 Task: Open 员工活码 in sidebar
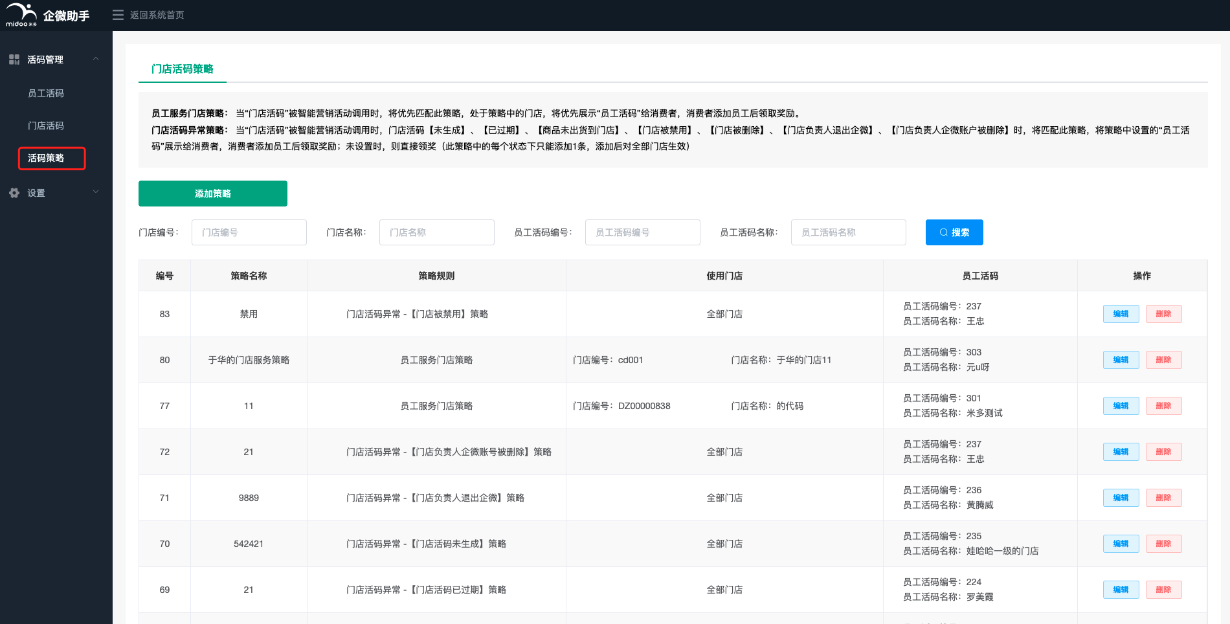[46, 93]
